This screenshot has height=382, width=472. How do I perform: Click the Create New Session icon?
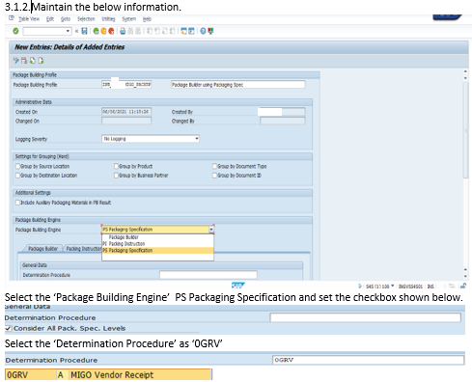coord(184,31)
